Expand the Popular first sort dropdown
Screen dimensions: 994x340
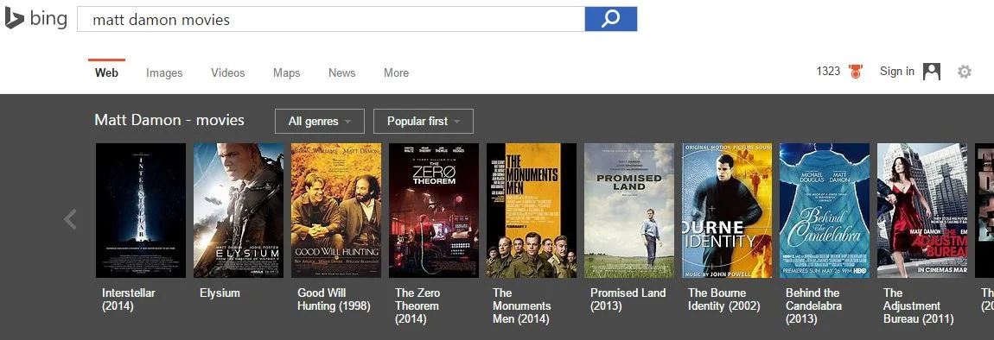pyautogui.click(x=424, y=121)
